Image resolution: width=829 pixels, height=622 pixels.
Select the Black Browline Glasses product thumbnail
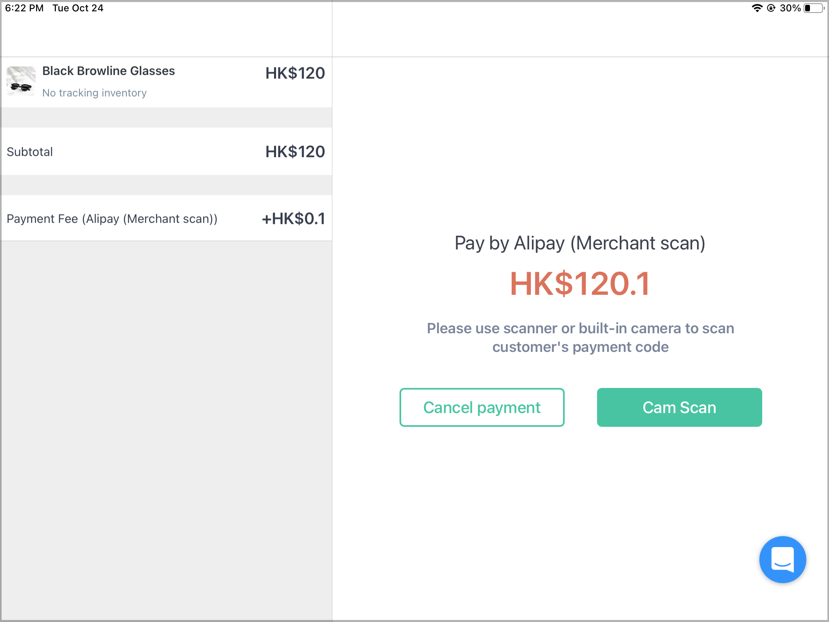[21, 81]
